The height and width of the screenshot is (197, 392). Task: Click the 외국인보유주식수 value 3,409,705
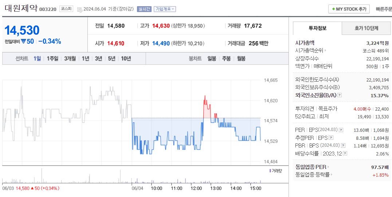(x=379, y=87)
